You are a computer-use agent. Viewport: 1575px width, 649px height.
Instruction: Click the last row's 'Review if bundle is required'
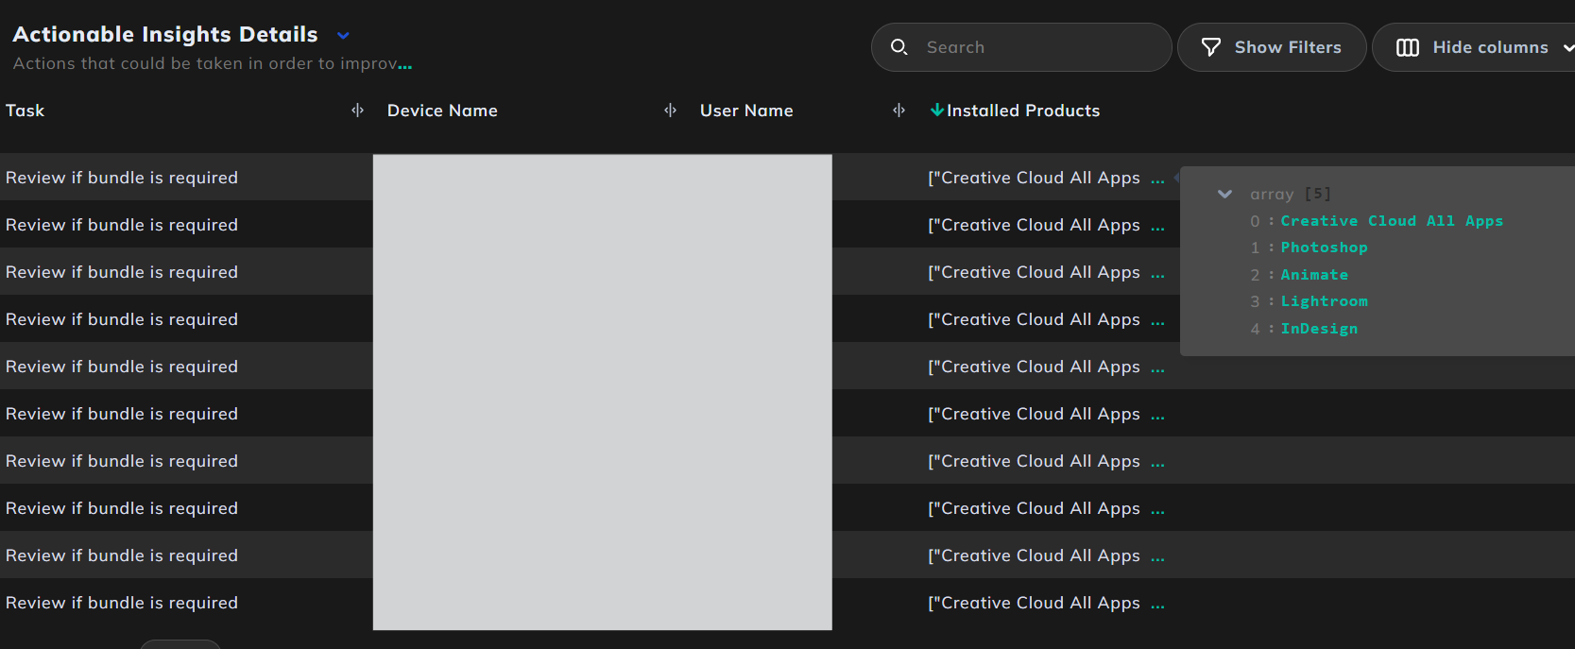[x=122, y=603]
